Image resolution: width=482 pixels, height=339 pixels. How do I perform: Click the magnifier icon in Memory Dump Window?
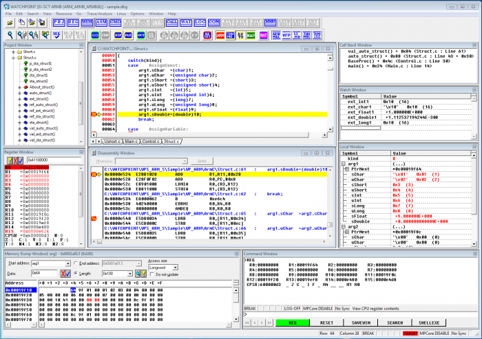(x=138, y=273)
